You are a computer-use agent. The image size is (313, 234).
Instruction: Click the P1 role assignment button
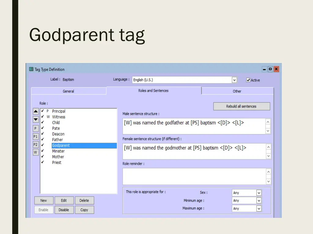coord(35,136)
